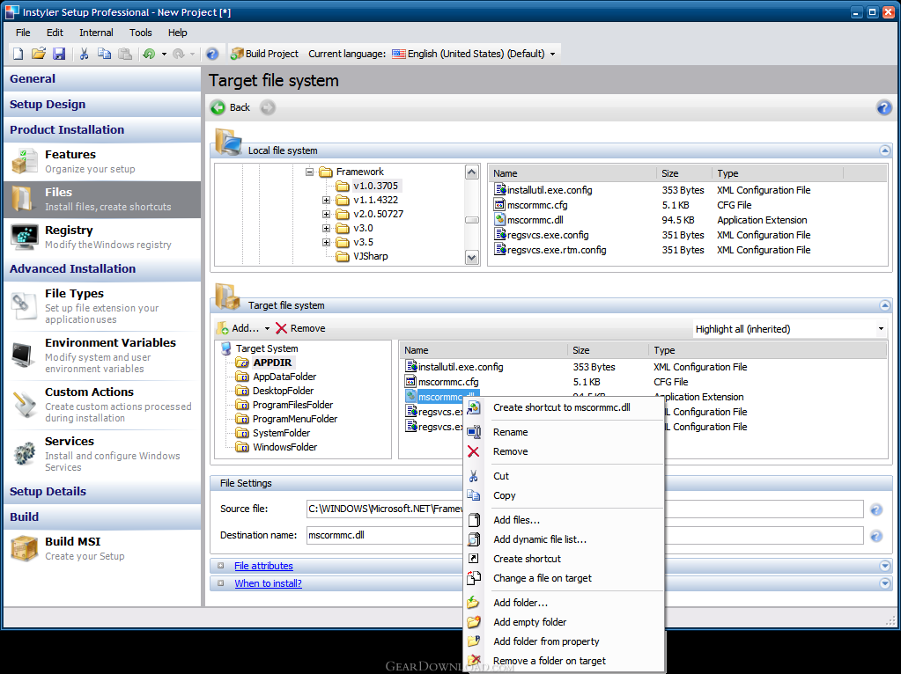Open the Undo history dropdown arrow
The image size is (901, 674).
coord(164,55)
